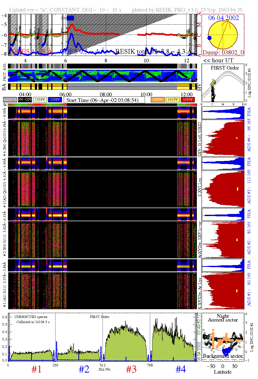
Task: Click the Start Time text box
Action: 104,100
